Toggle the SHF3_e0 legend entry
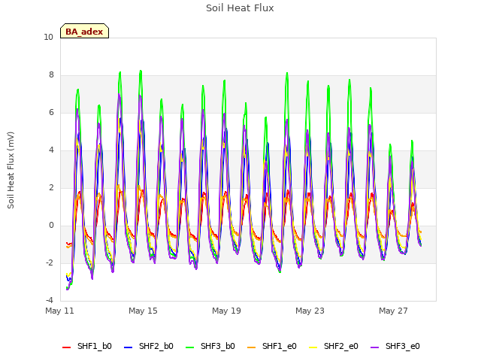The image size is (481, 361). point(395,346)
